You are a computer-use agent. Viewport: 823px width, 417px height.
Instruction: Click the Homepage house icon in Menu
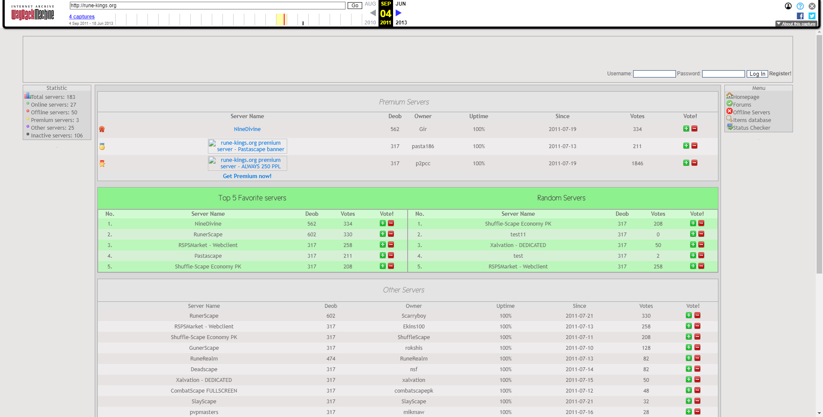pyautogui.click(x=730, y=96)
